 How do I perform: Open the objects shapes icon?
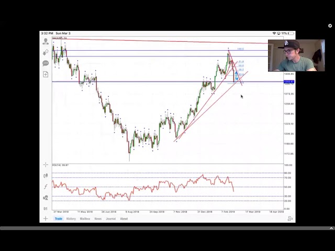point(46,198)
